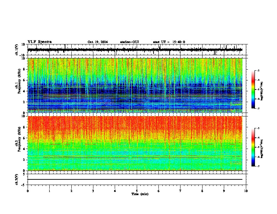Click inside the ch.2 red-green spectrogram
Screen dimensions: 277x214
135,143
